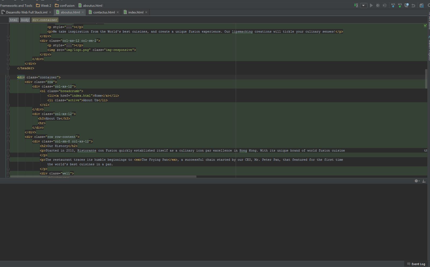430x267 pixels.
Task: Open the run configuration dropdown
Action: [x=364, y=5]
